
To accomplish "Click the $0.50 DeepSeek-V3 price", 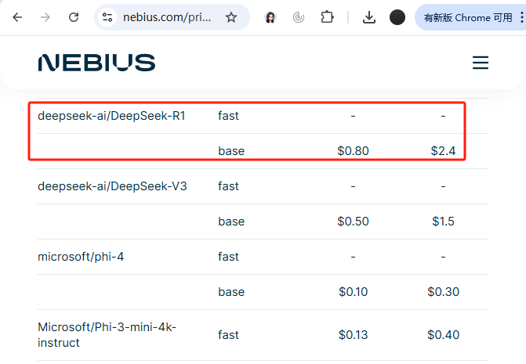I will (353, 222).
